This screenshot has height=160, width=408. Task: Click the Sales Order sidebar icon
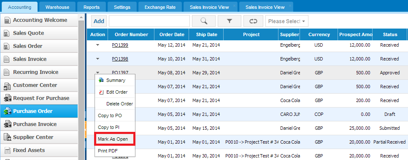point(7,46)
